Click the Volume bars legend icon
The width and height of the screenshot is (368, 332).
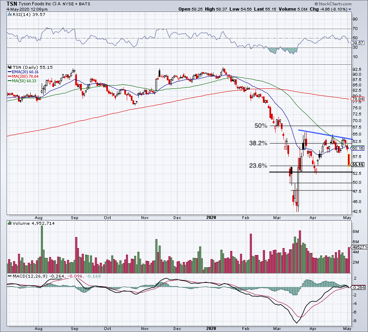(x=9, y=223)
